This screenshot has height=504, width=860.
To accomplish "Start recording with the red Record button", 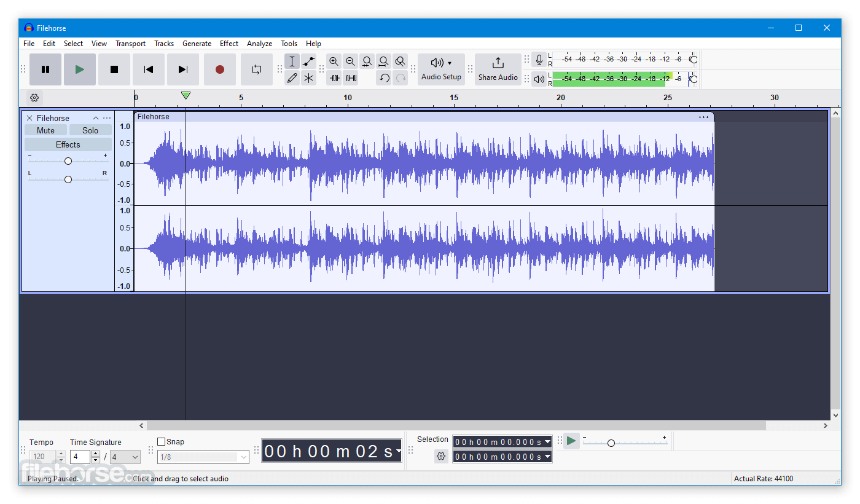I will pyautogui.click(x=220, y=69).
